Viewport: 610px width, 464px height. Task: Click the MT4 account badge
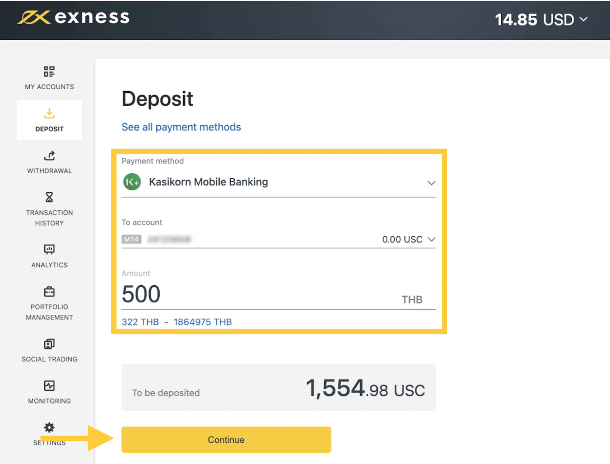point(131,239)
